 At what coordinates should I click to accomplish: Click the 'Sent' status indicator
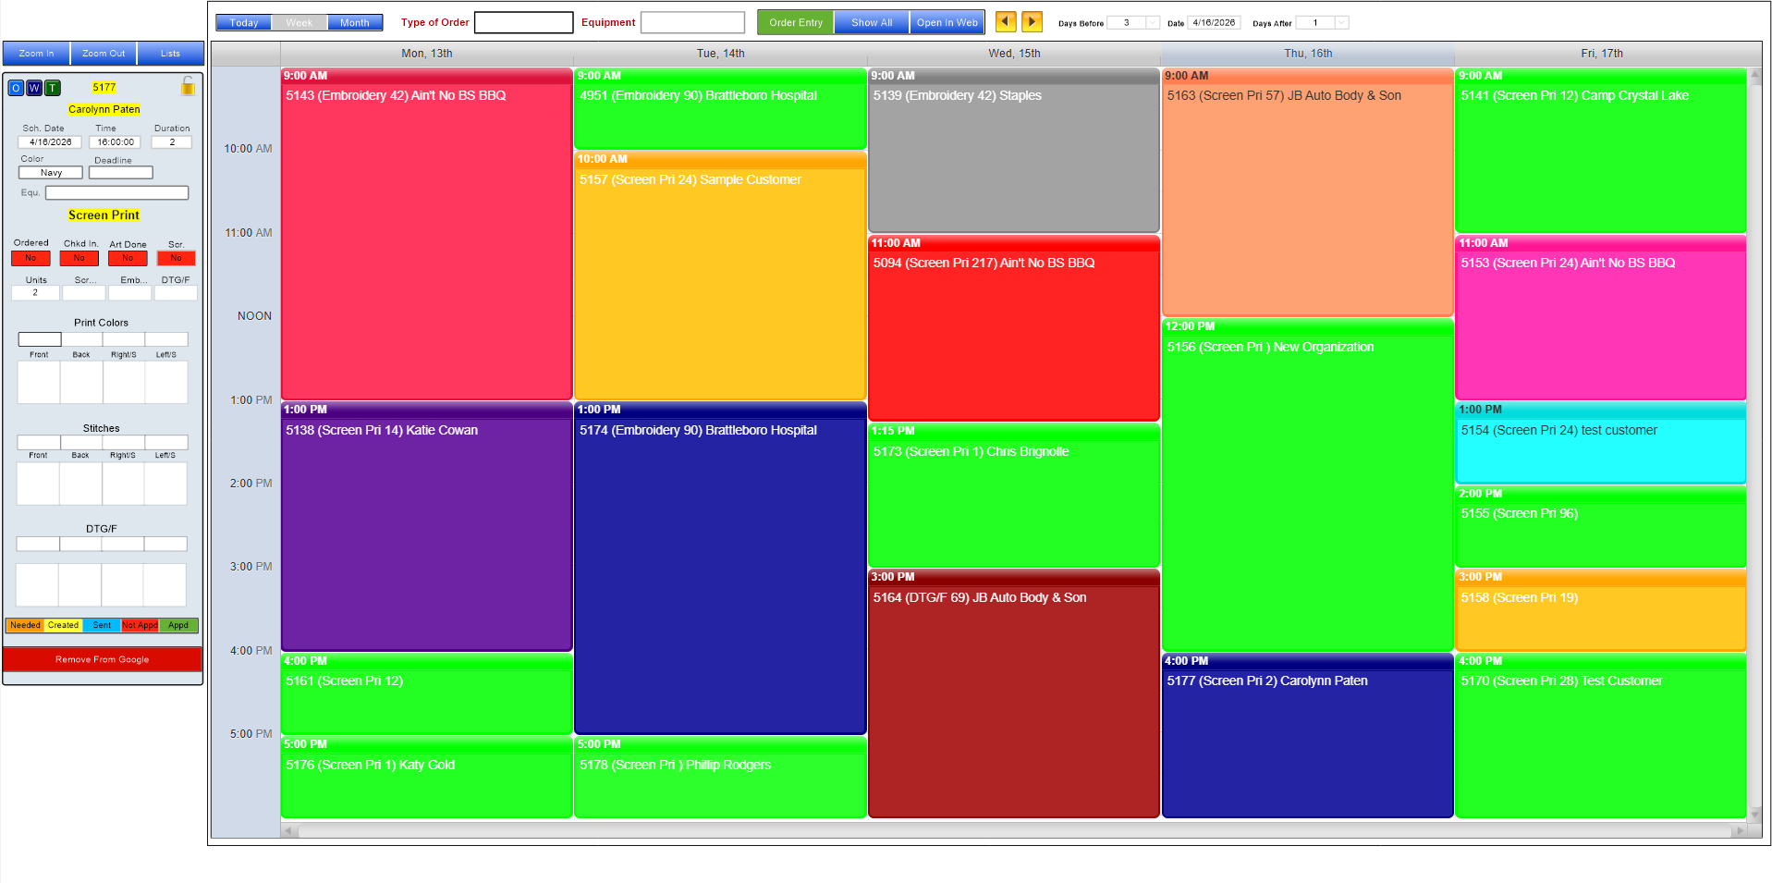pos(102,625)
